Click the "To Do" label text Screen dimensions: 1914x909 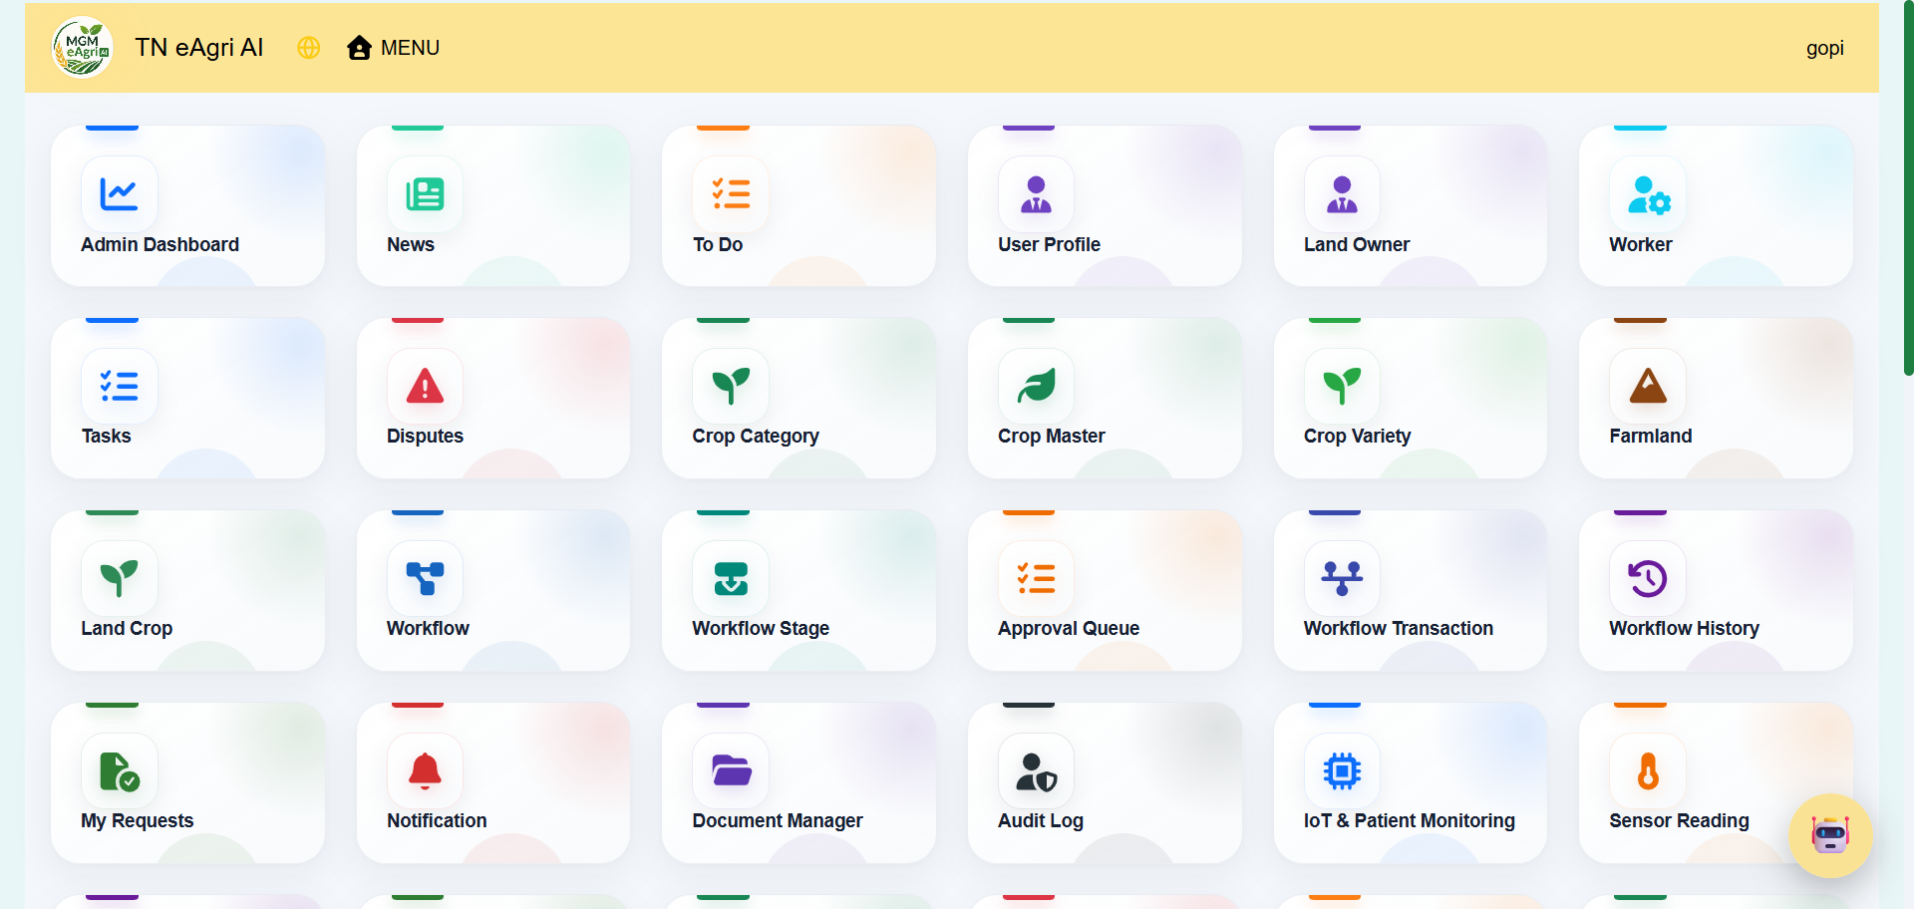718,244
